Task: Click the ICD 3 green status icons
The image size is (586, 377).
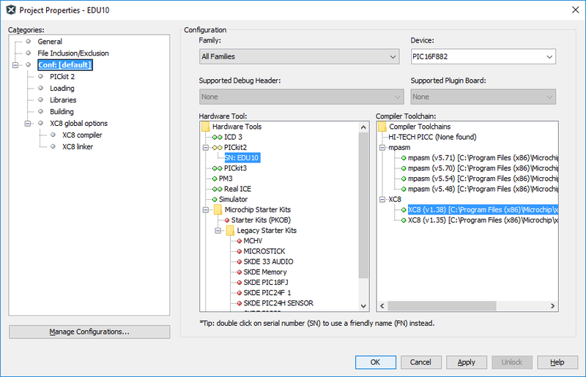Action: click(217, 137)
